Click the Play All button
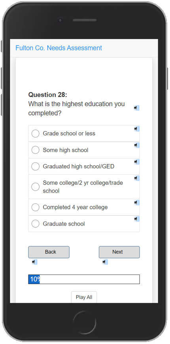 pyautogui.click(x=84, y=297)
